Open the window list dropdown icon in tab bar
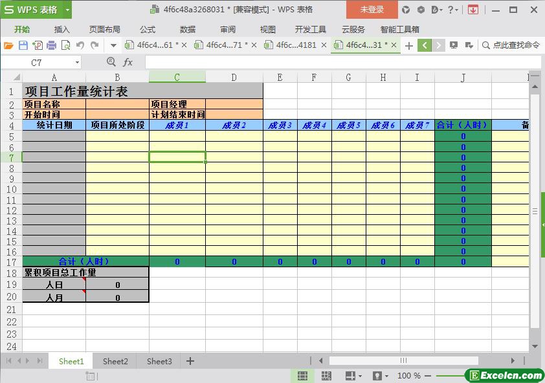Viewport: 545px width, 383px height. 469,45
